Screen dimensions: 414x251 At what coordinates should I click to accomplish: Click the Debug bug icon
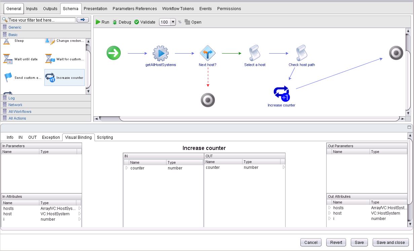115,22
